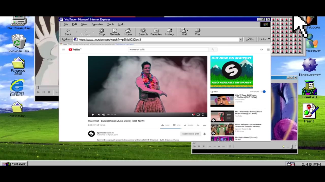Expand the Links toolbar chevron

[269, 39]
